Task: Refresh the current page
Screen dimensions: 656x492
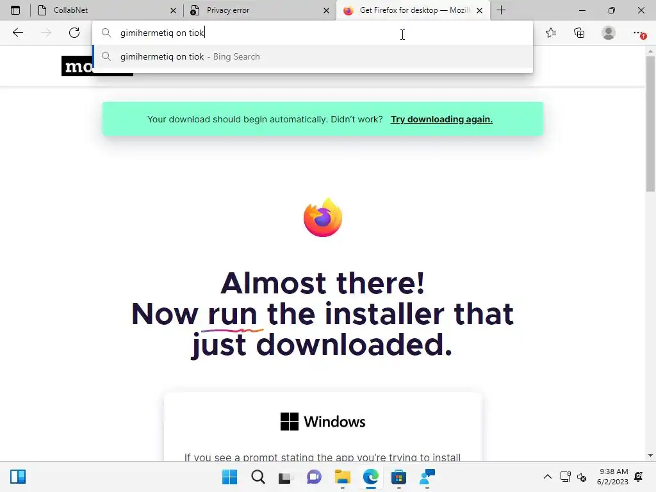Action: (x=74, y=33)
